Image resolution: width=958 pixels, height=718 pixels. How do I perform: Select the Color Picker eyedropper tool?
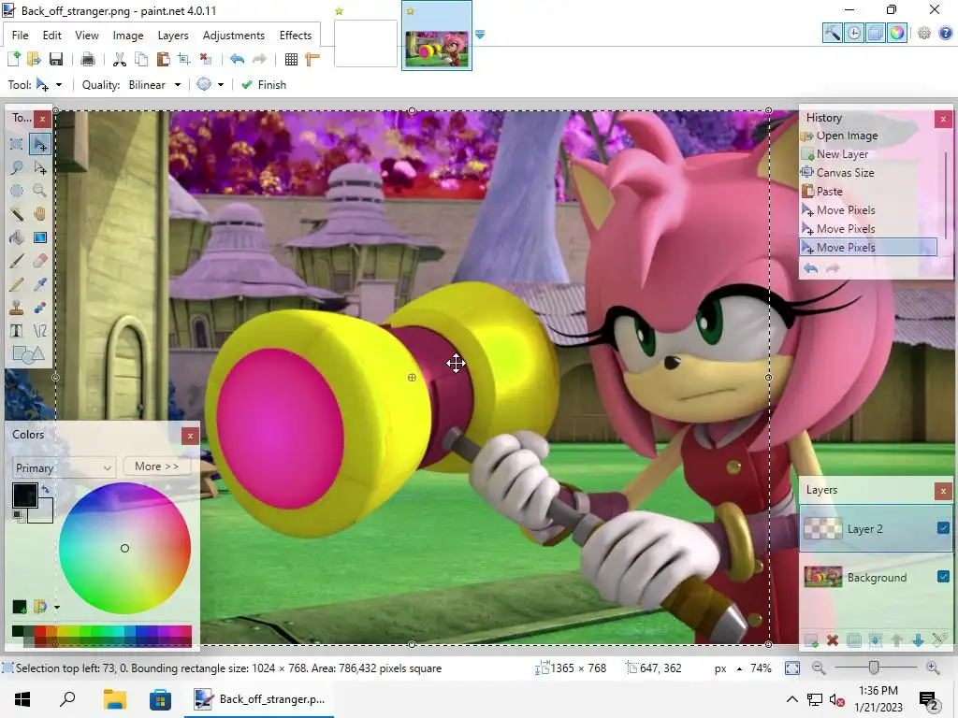pyautogui.click(x=39, y=284)
